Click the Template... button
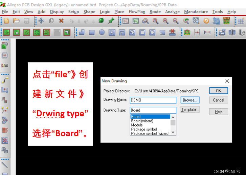 pyautogui.click(x=190, y=110)
